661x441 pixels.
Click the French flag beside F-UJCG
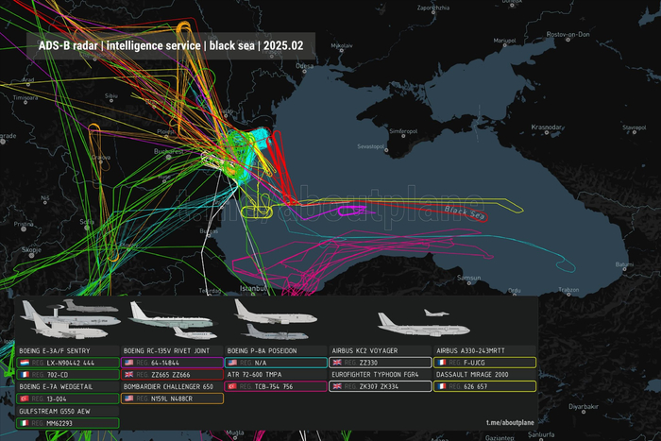[441, 363]
